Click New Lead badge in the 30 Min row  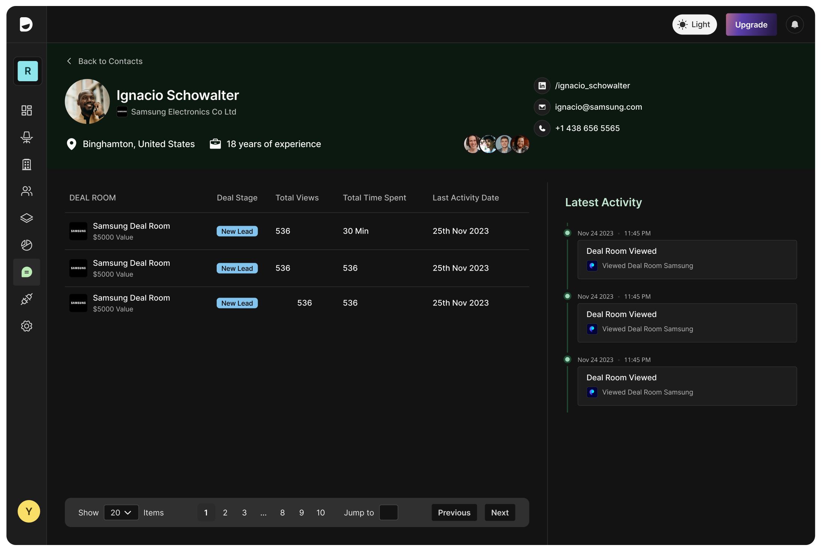[x=237, y=231]
